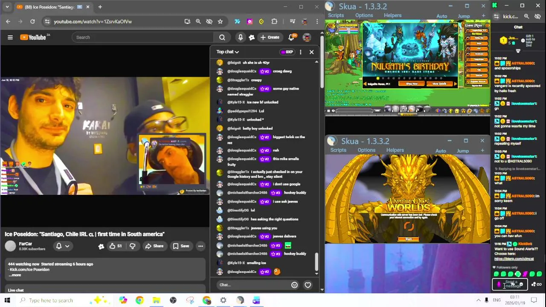
Task: Click Auto in top Skua window
Action: click(x=442, y=16)
